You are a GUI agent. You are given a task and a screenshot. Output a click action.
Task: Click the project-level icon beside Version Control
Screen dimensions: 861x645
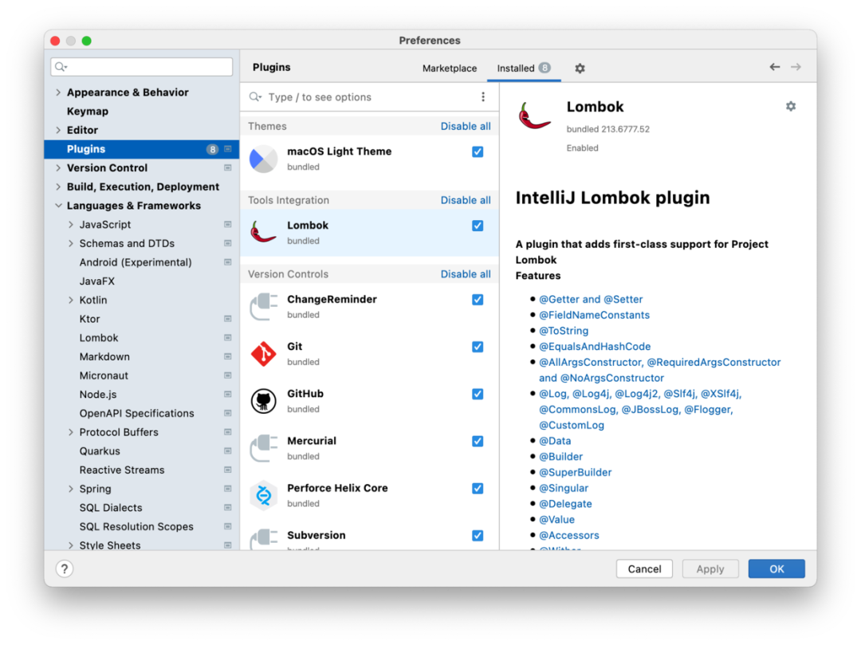228,168
